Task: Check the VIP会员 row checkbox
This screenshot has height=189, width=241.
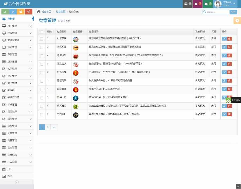Action: [42, 115]
